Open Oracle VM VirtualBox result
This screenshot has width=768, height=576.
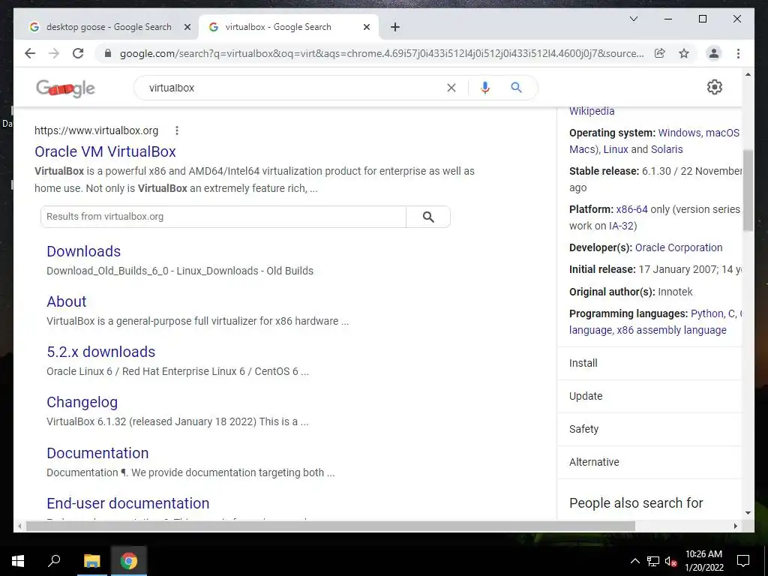click(105, 151)
